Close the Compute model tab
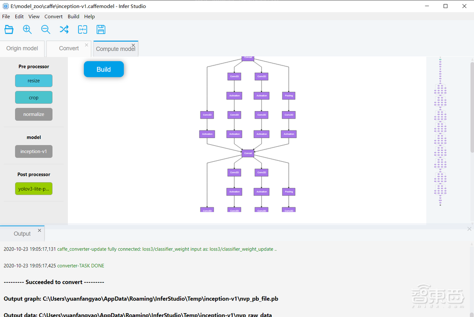This screenshot has height=317, width=474. 133,46
